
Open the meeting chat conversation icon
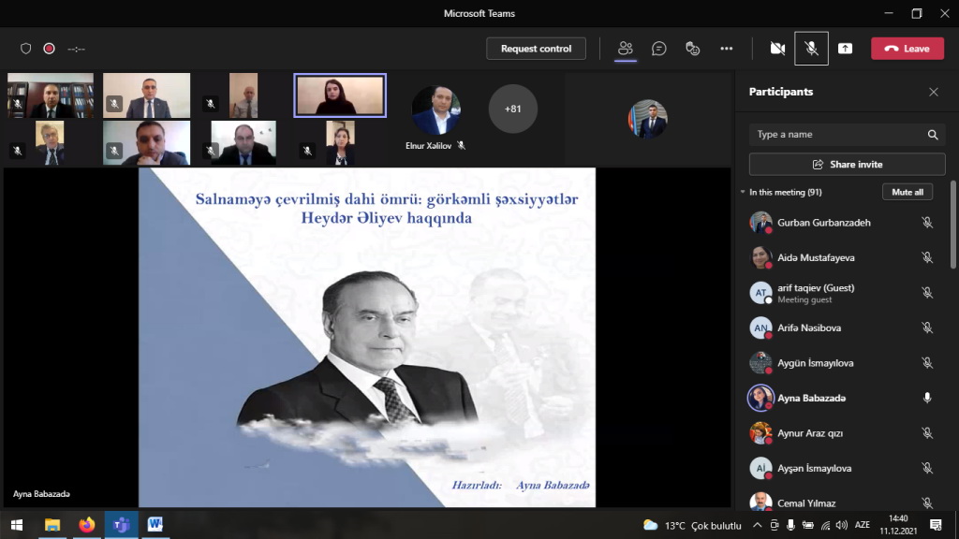(659, 49)
